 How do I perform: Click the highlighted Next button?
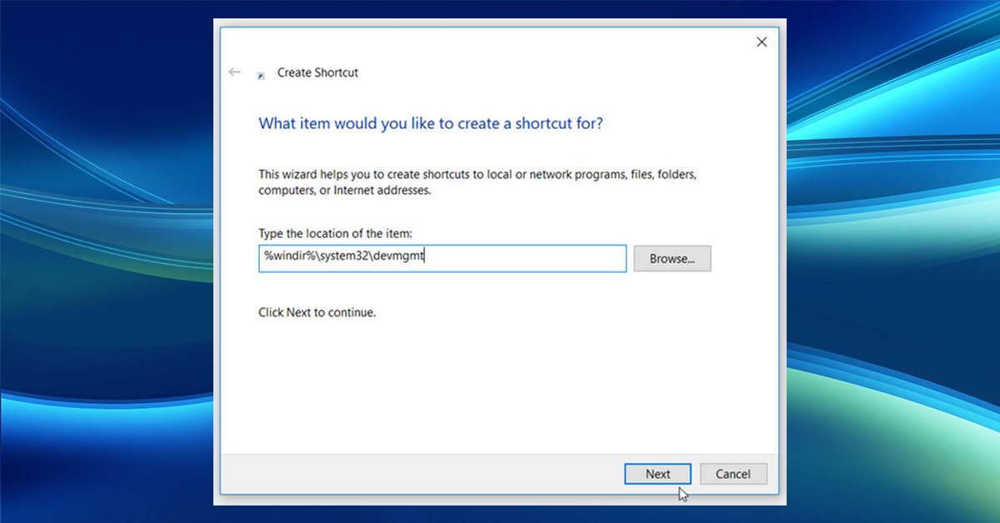[x=657, y=473]
